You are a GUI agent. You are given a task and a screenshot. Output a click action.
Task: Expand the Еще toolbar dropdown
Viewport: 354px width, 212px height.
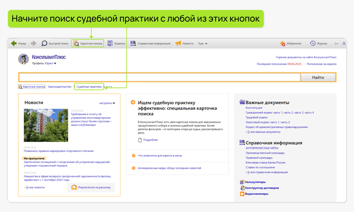pyautogui.click(x=203, y=43)
